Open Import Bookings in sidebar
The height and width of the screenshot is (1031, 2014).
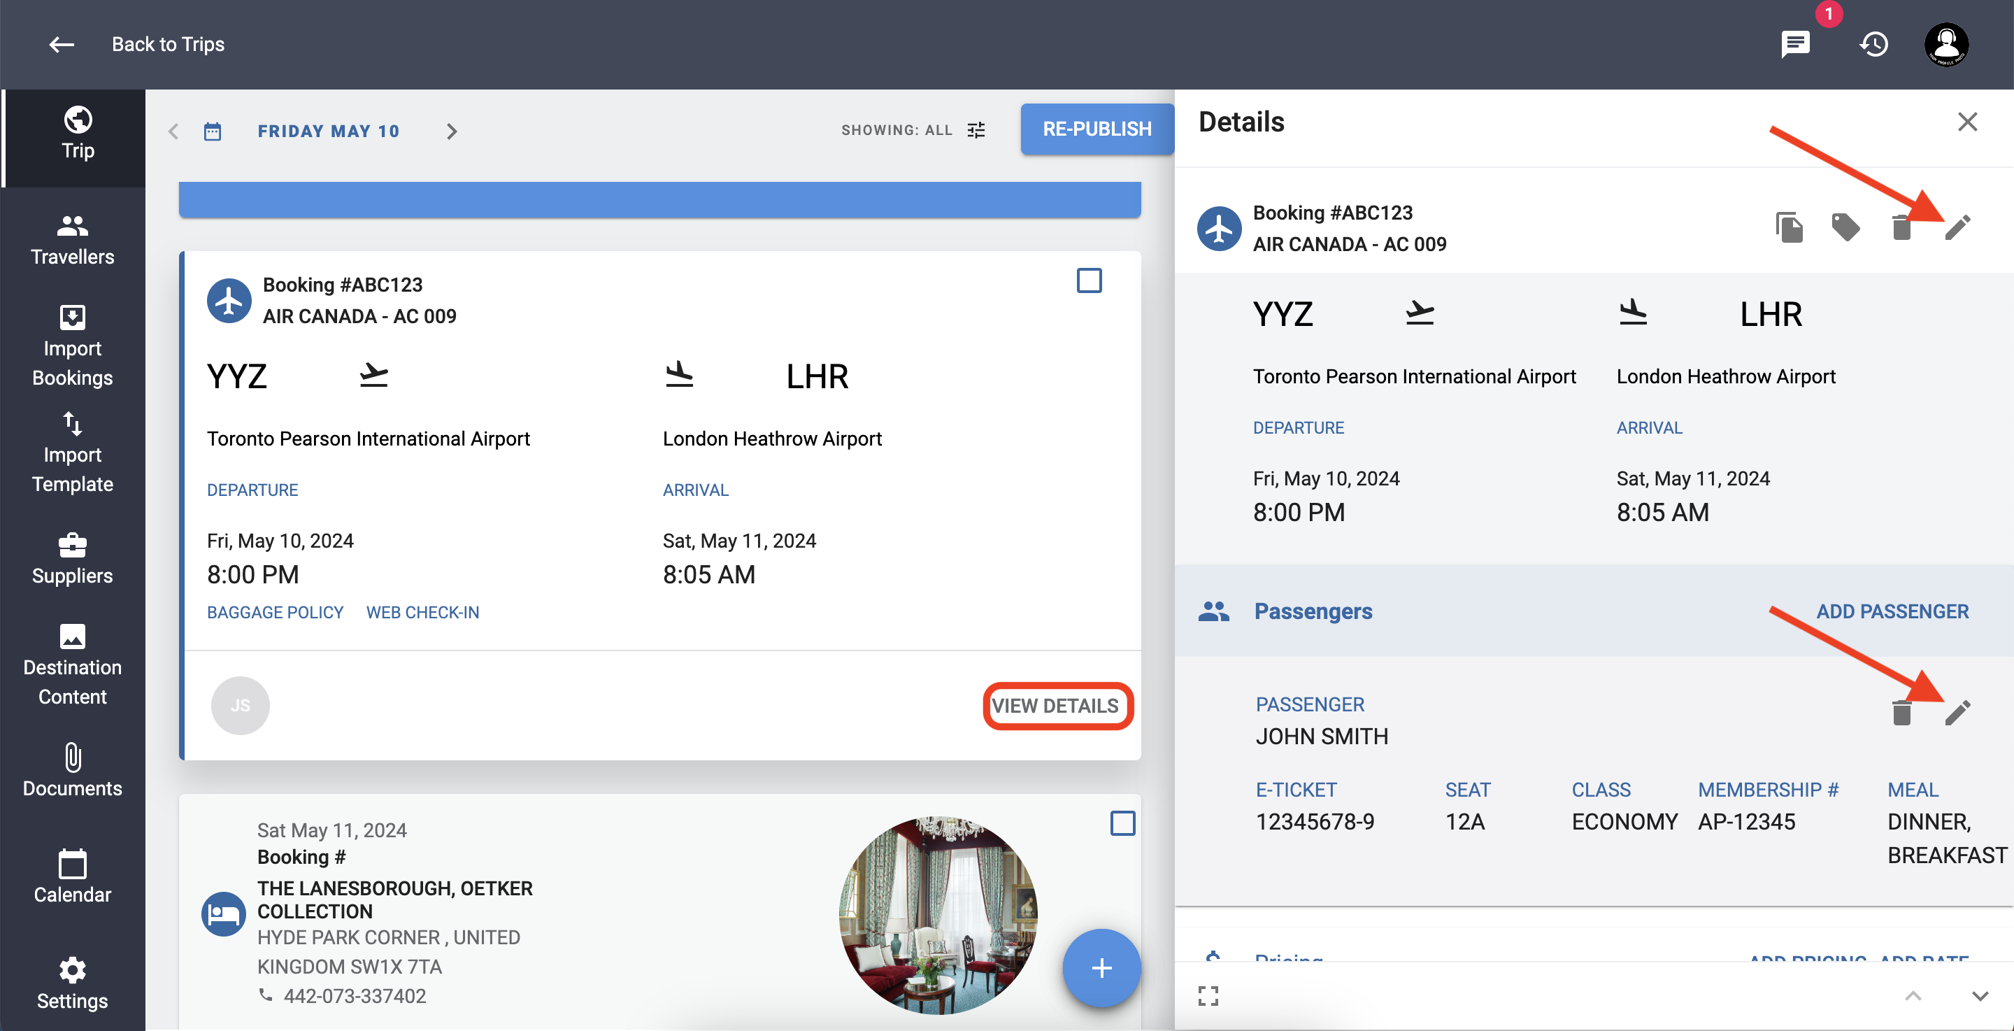click(72, 346)
